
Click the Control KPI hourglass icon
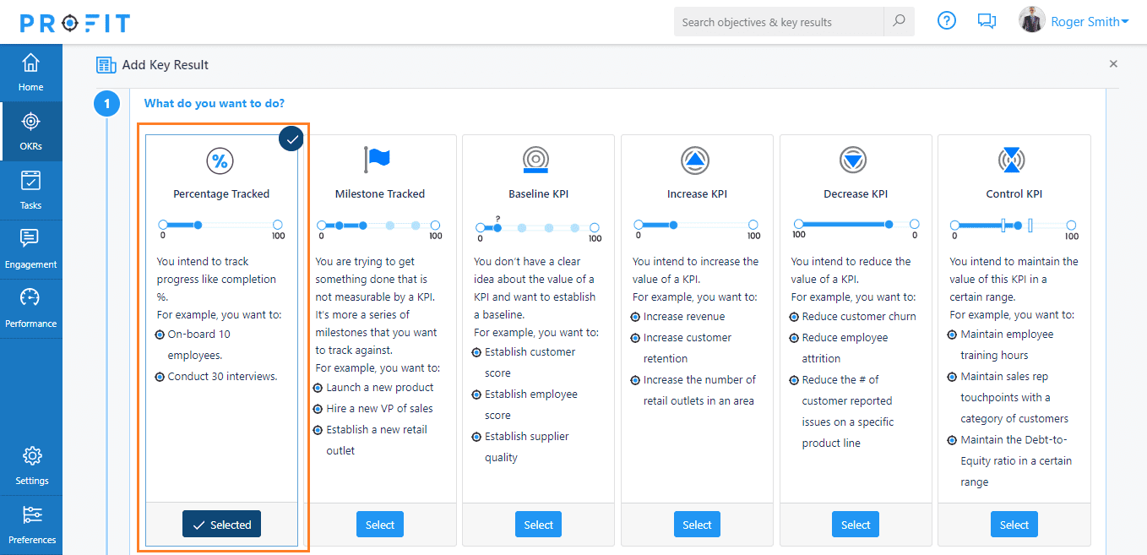tap(1012, 160)
